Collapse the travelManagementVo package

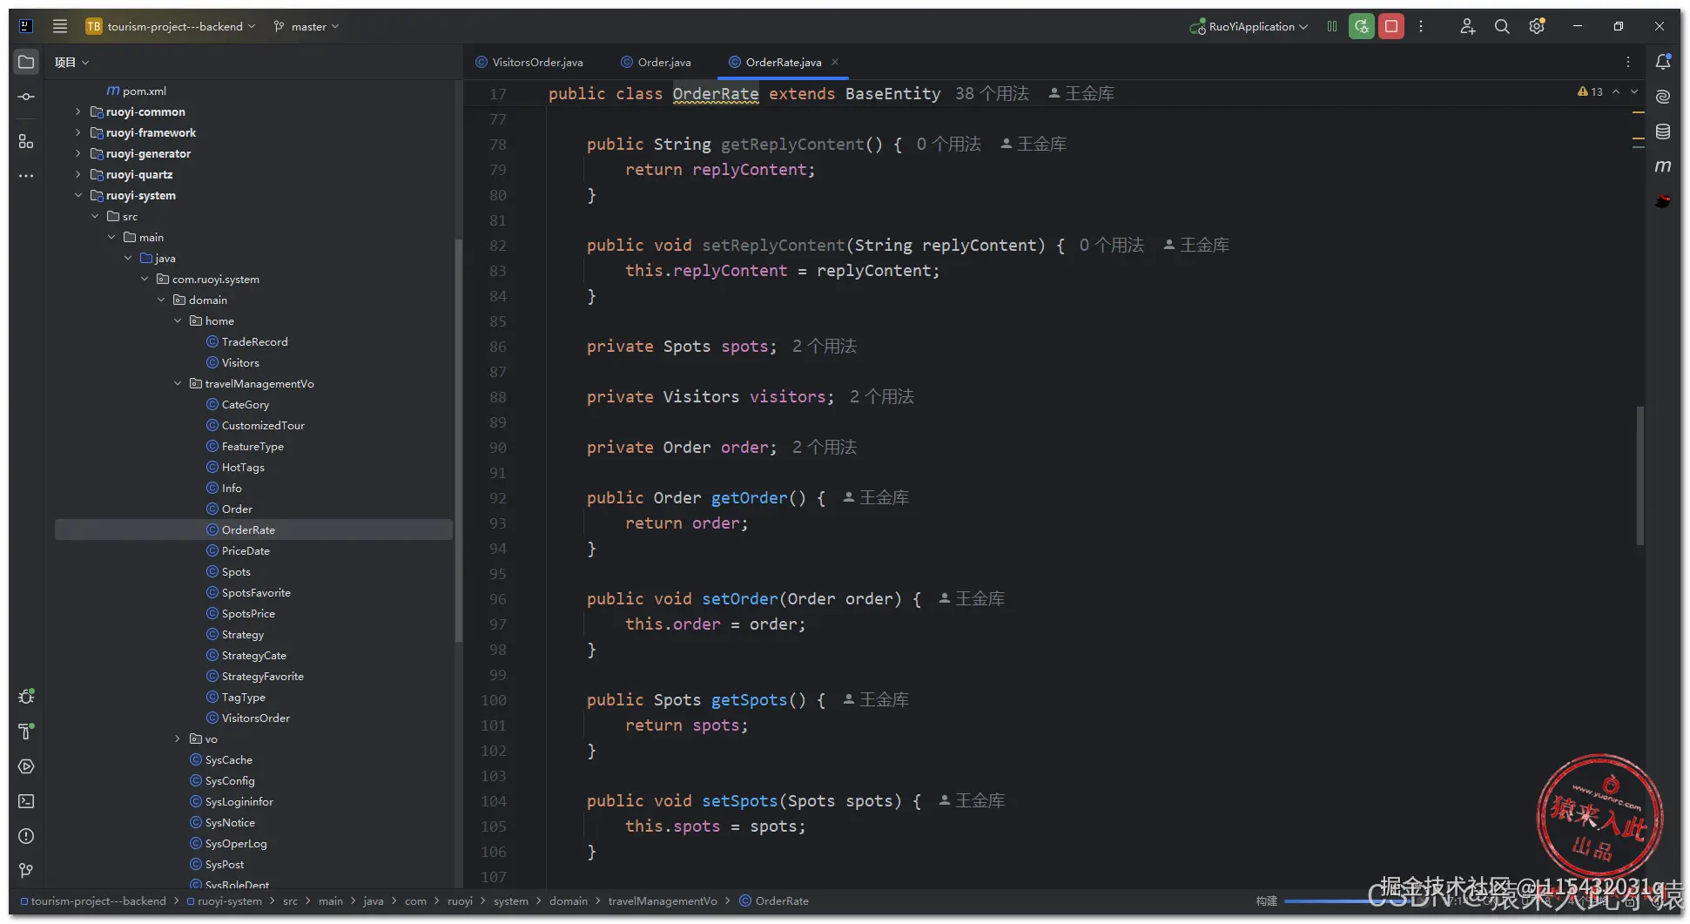(178, 383)
